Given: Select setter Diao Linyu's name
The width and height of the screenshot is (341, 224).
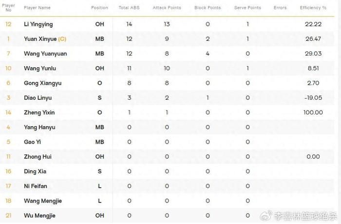Looking at the screenshot, I should (38, 98).
